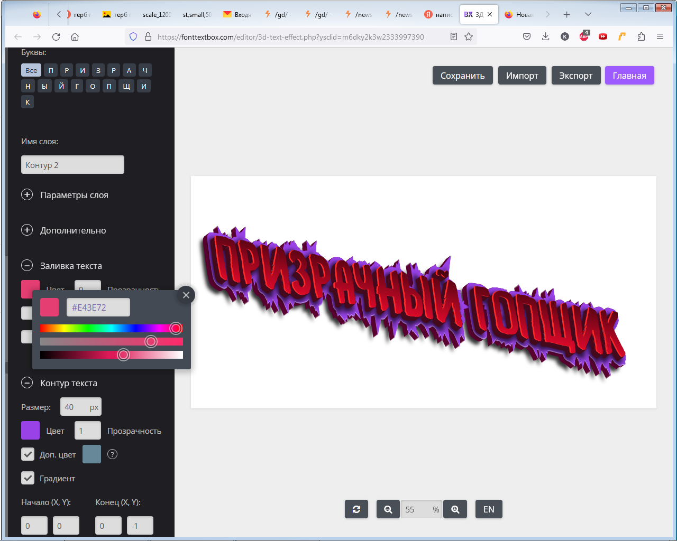Screen dimensions: 677x541
Task: Zoom out with the magnifier minus icon
Action: coord(388,509)
